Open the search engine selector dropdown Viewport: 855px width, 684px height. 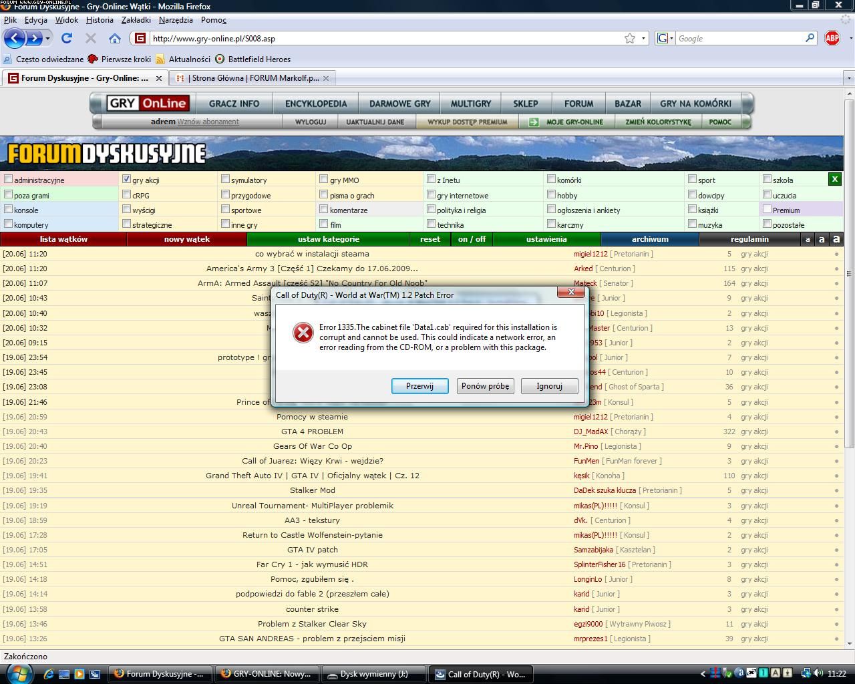pyautogui.click(x=665, y=38)
